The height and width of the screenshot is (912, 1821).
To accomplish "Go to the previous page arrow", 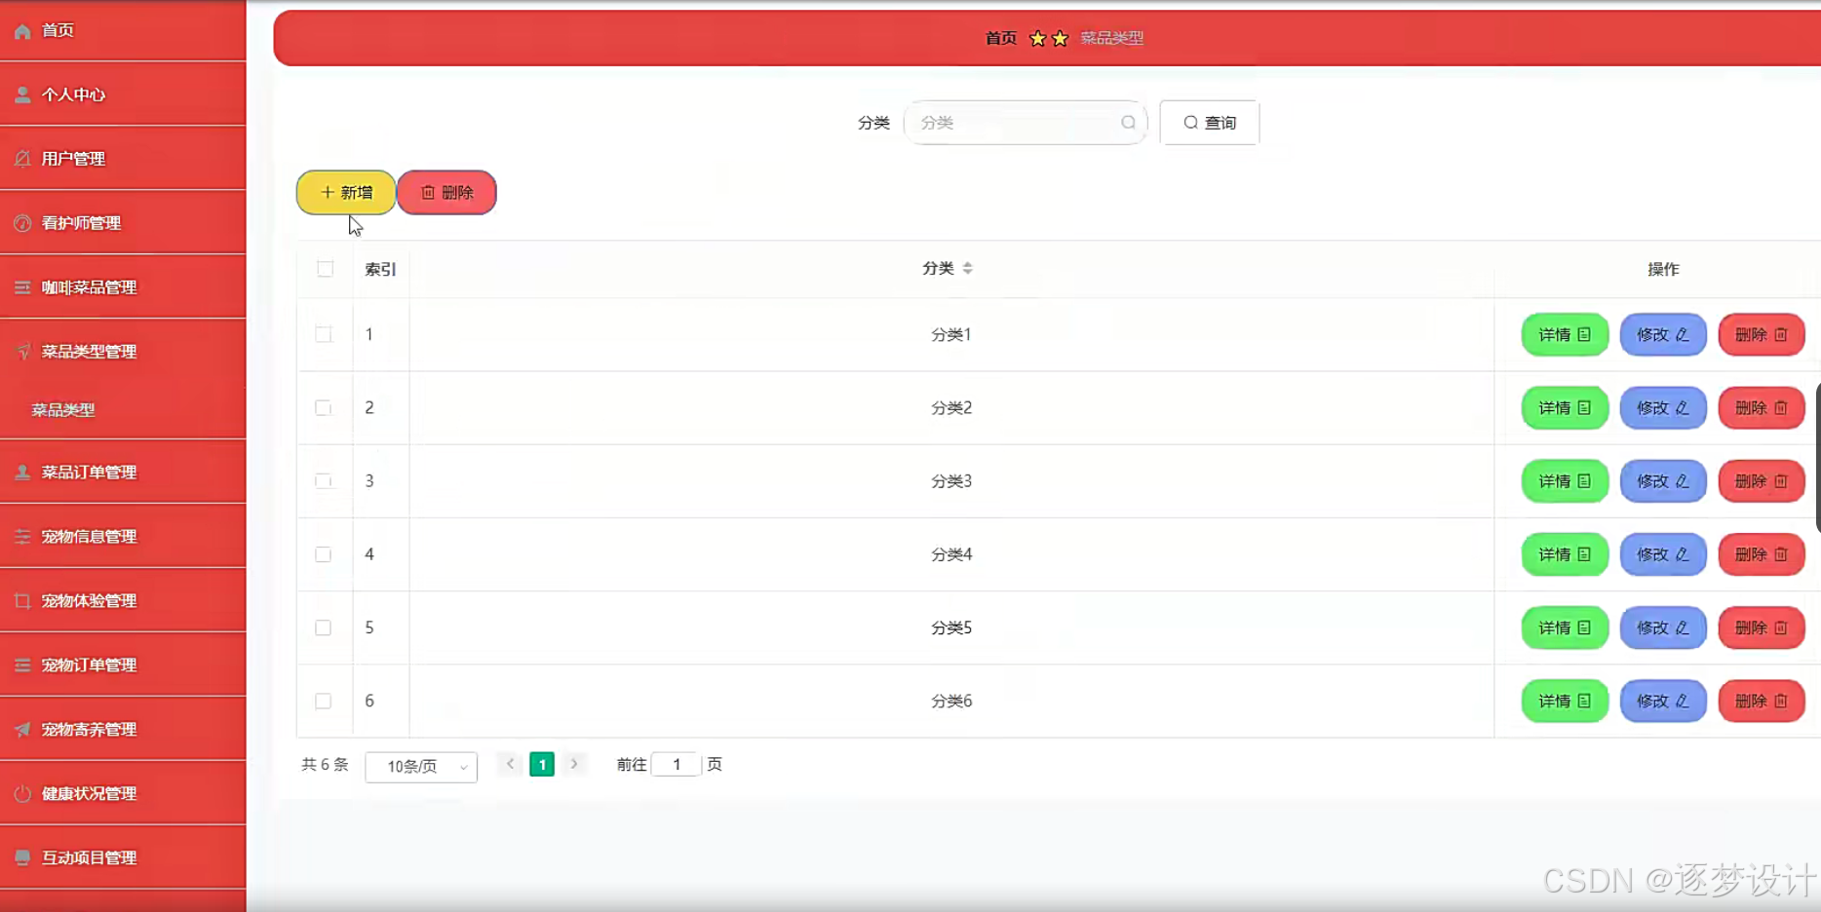I will [510, 764].
